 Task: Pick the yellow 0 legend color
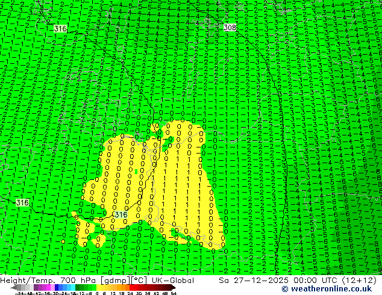click(98, 288)
